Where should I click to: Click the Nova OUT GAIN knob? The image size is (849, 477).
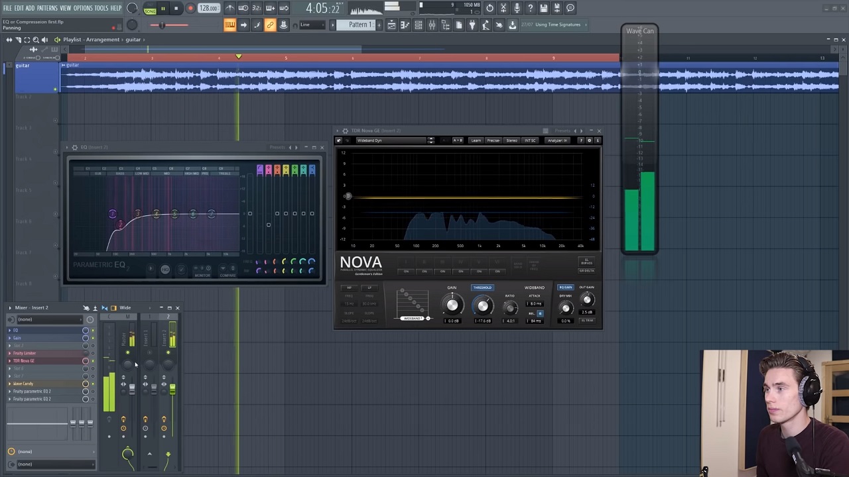coord(587,300)
